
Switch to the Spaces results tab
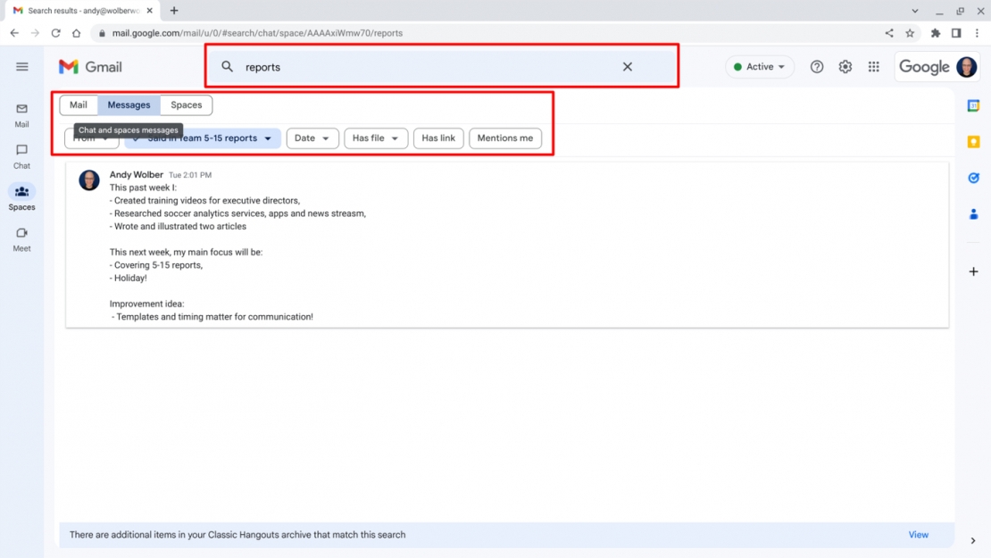pyautogui.click(x=186, y=104)
